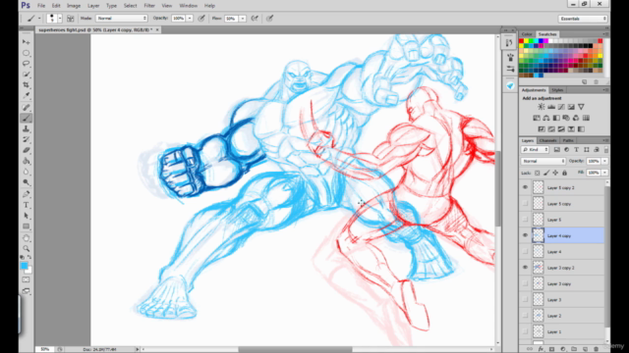Switch to the Channels tab
The image size is (629, 353).
click(x=548, y=140)
